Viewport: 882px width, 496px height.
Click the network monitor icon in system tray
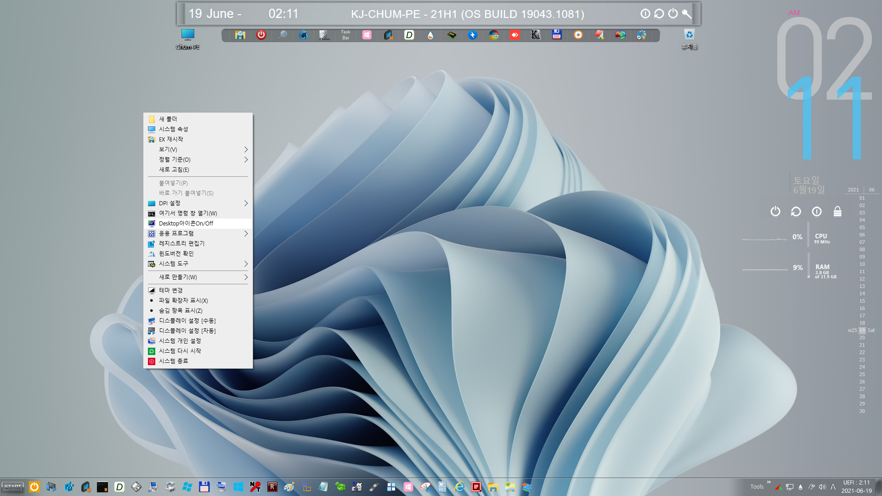coord(790,487)
